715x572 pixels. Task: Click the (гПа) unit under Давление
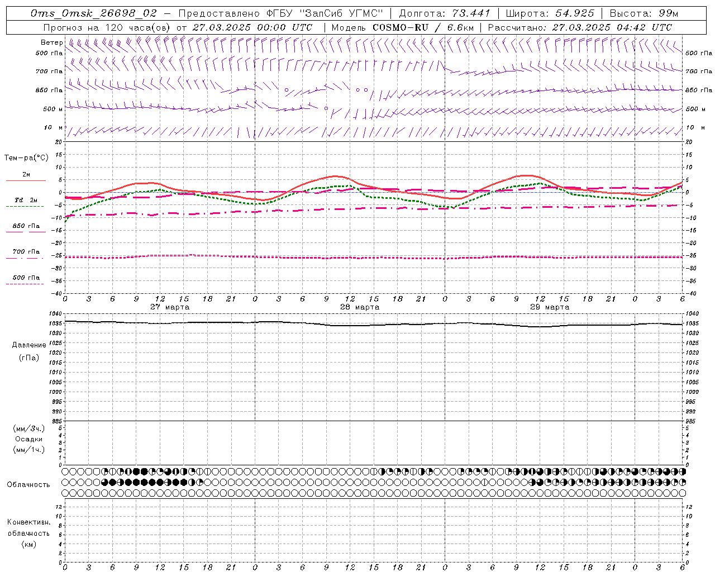[29, 357]
